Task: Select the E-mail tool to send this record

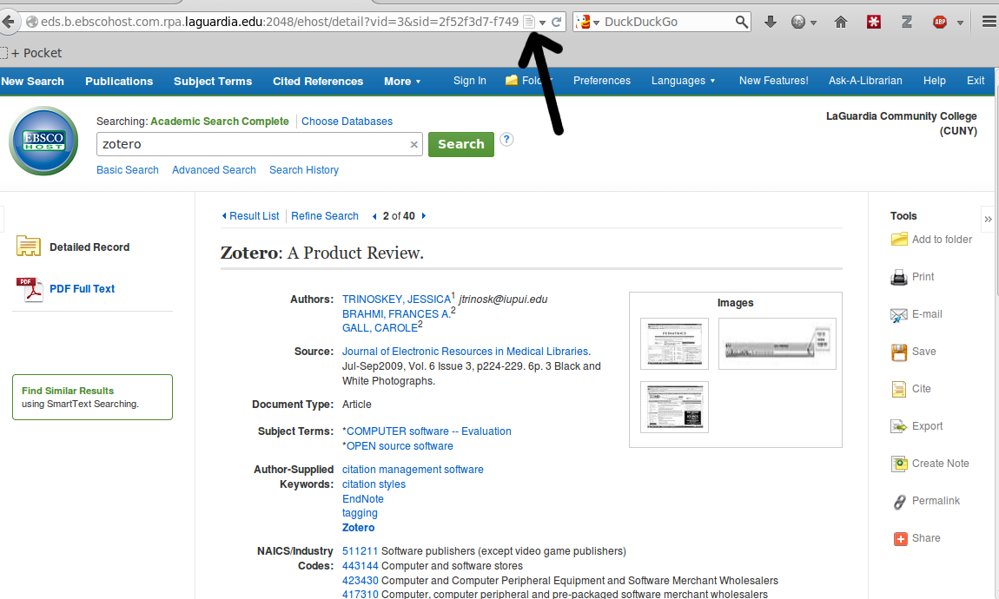Action: (924, 313)
